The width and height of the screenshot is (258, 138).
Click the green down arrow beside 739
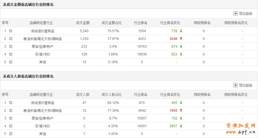click(x=181, y=31)
